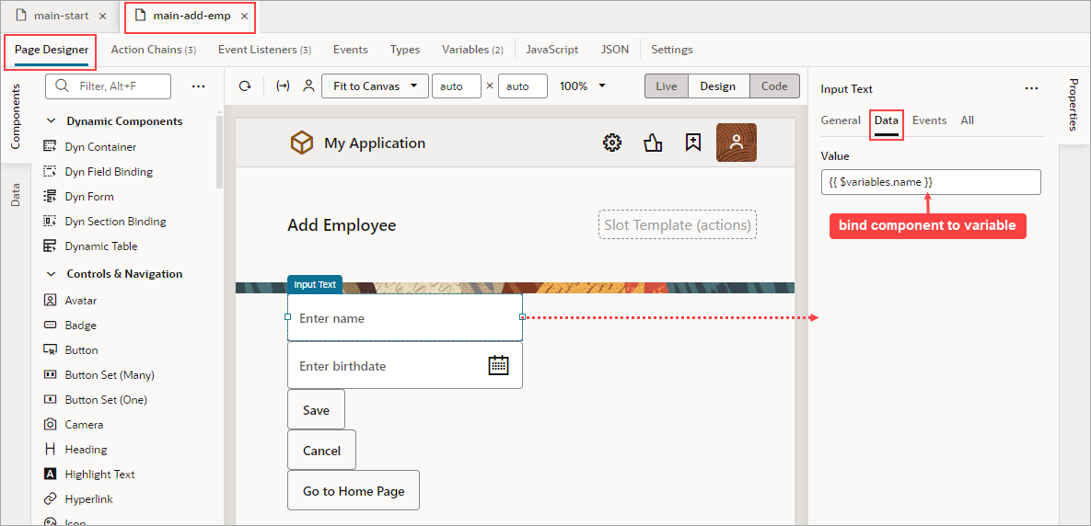Select the Button Set (One) component icon
Image resolution: width=1091 pixels, height=526 pixels.
pyautogui.click(x=50, y=399)
